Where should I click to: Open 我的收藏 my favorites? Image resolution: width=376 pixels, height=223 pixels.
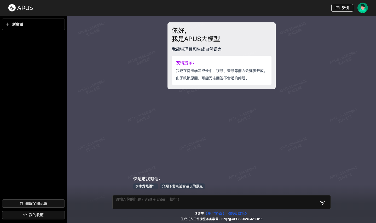coord(33,215)
